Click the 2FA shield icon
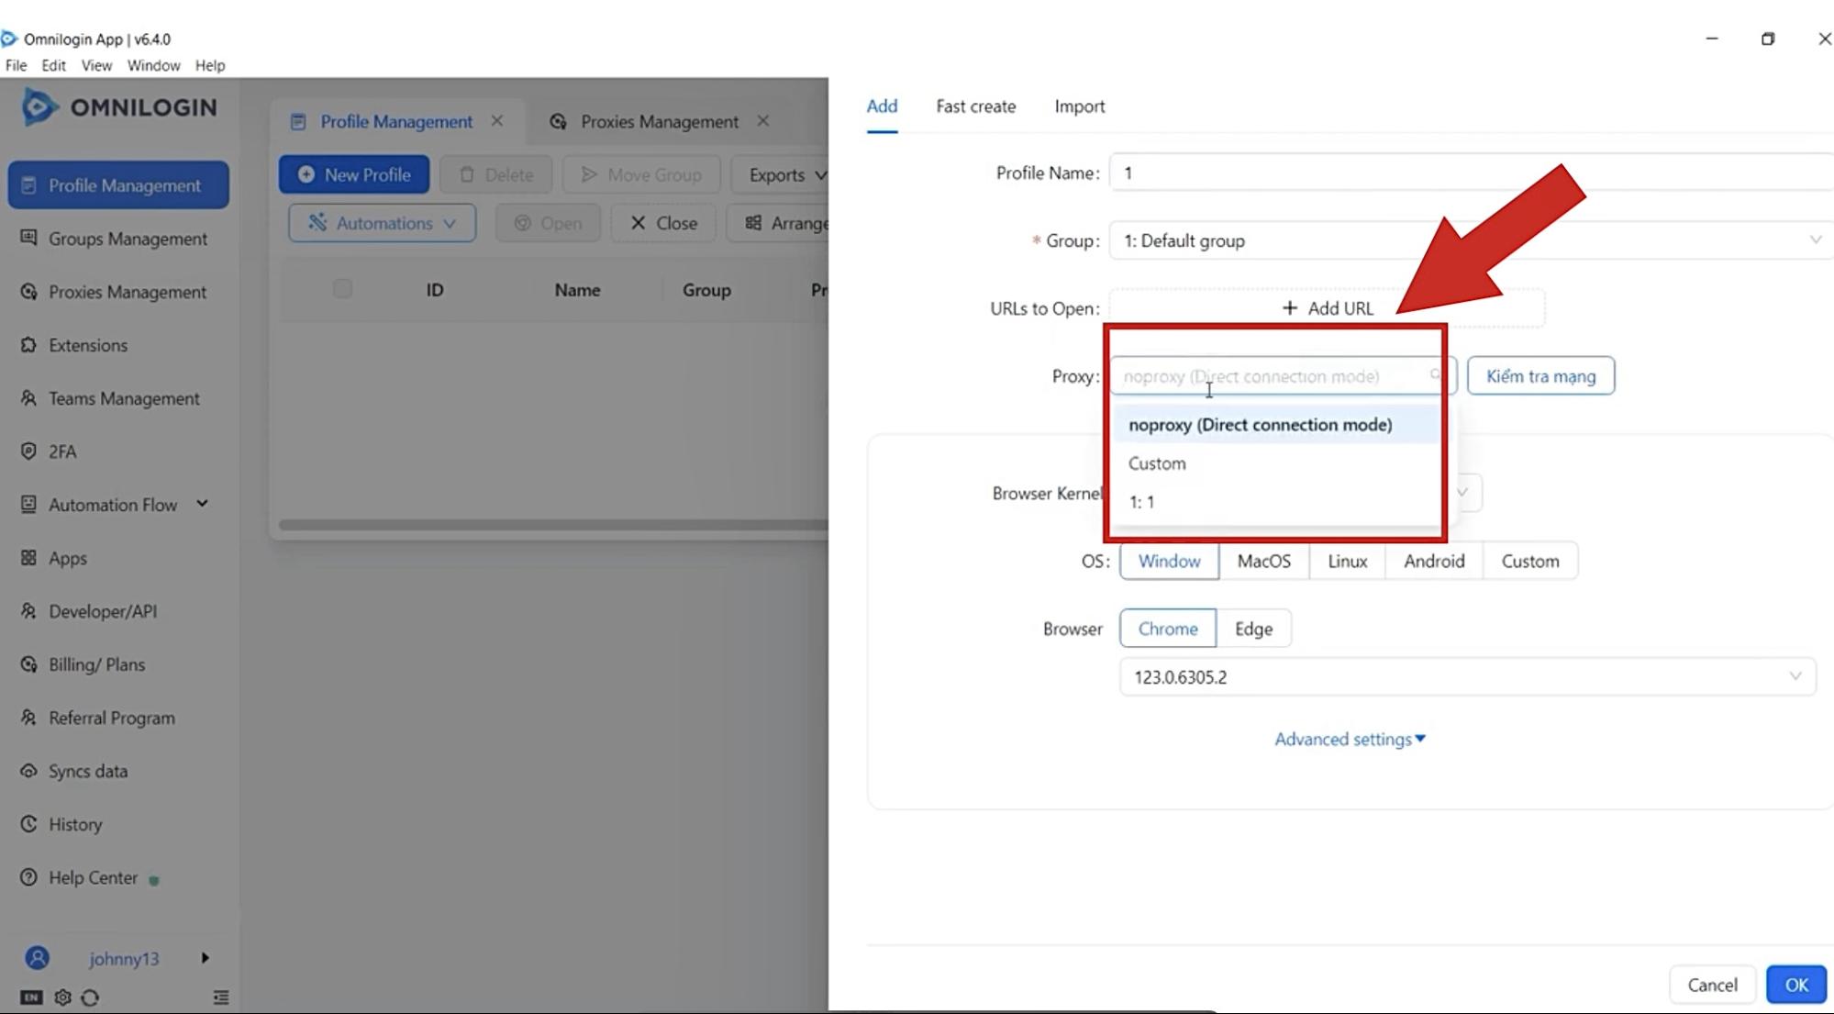The width and height of the screenshot is (1834, 1014). pos(28,451)
